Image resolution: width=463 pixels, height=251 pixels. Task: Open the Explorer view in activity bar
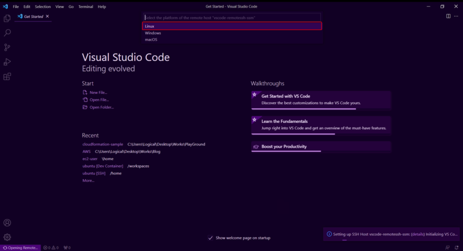click(x=7, y=19)
